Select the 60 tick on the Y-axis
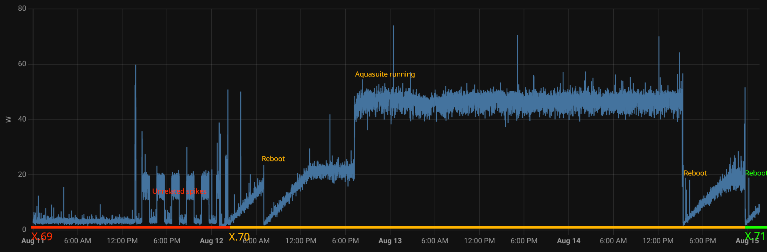 [x=22, y=64]
